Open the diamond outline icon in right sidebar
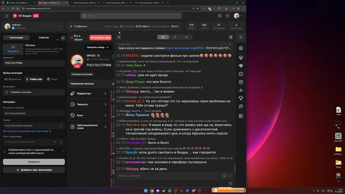 pyautogui.click(x=241, y=58)
